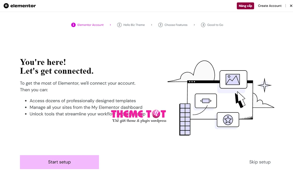Select the Good to Go step

click(215, 25)
